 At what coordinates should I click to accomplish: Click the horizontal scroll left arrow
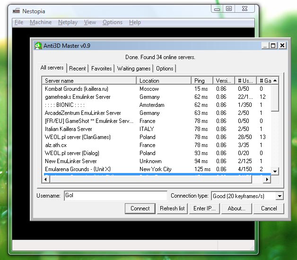point(46,179)
